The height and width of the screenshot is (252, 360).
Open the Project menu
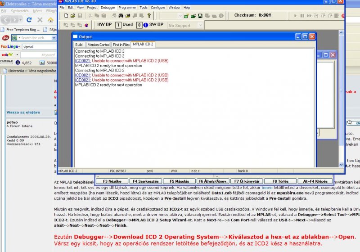(x=92, y=8)
